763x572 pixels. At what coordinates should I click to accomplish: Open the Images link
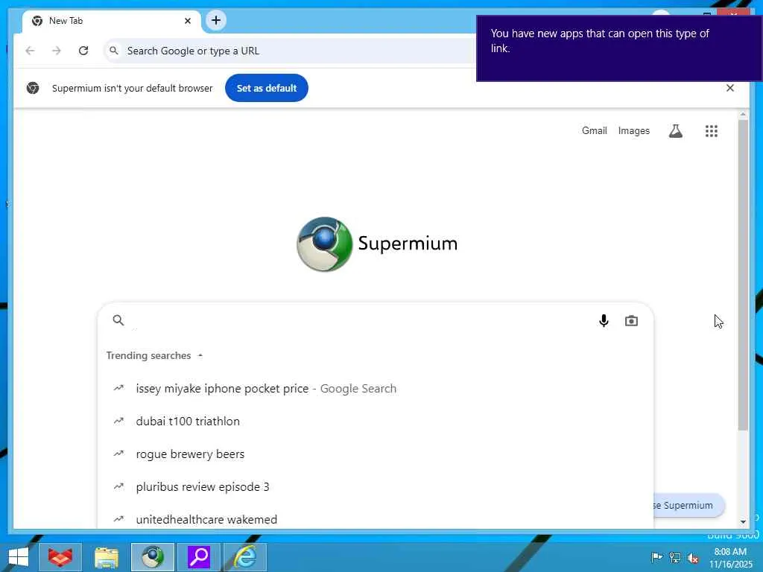pyautogui.click(x=633, y=130)
